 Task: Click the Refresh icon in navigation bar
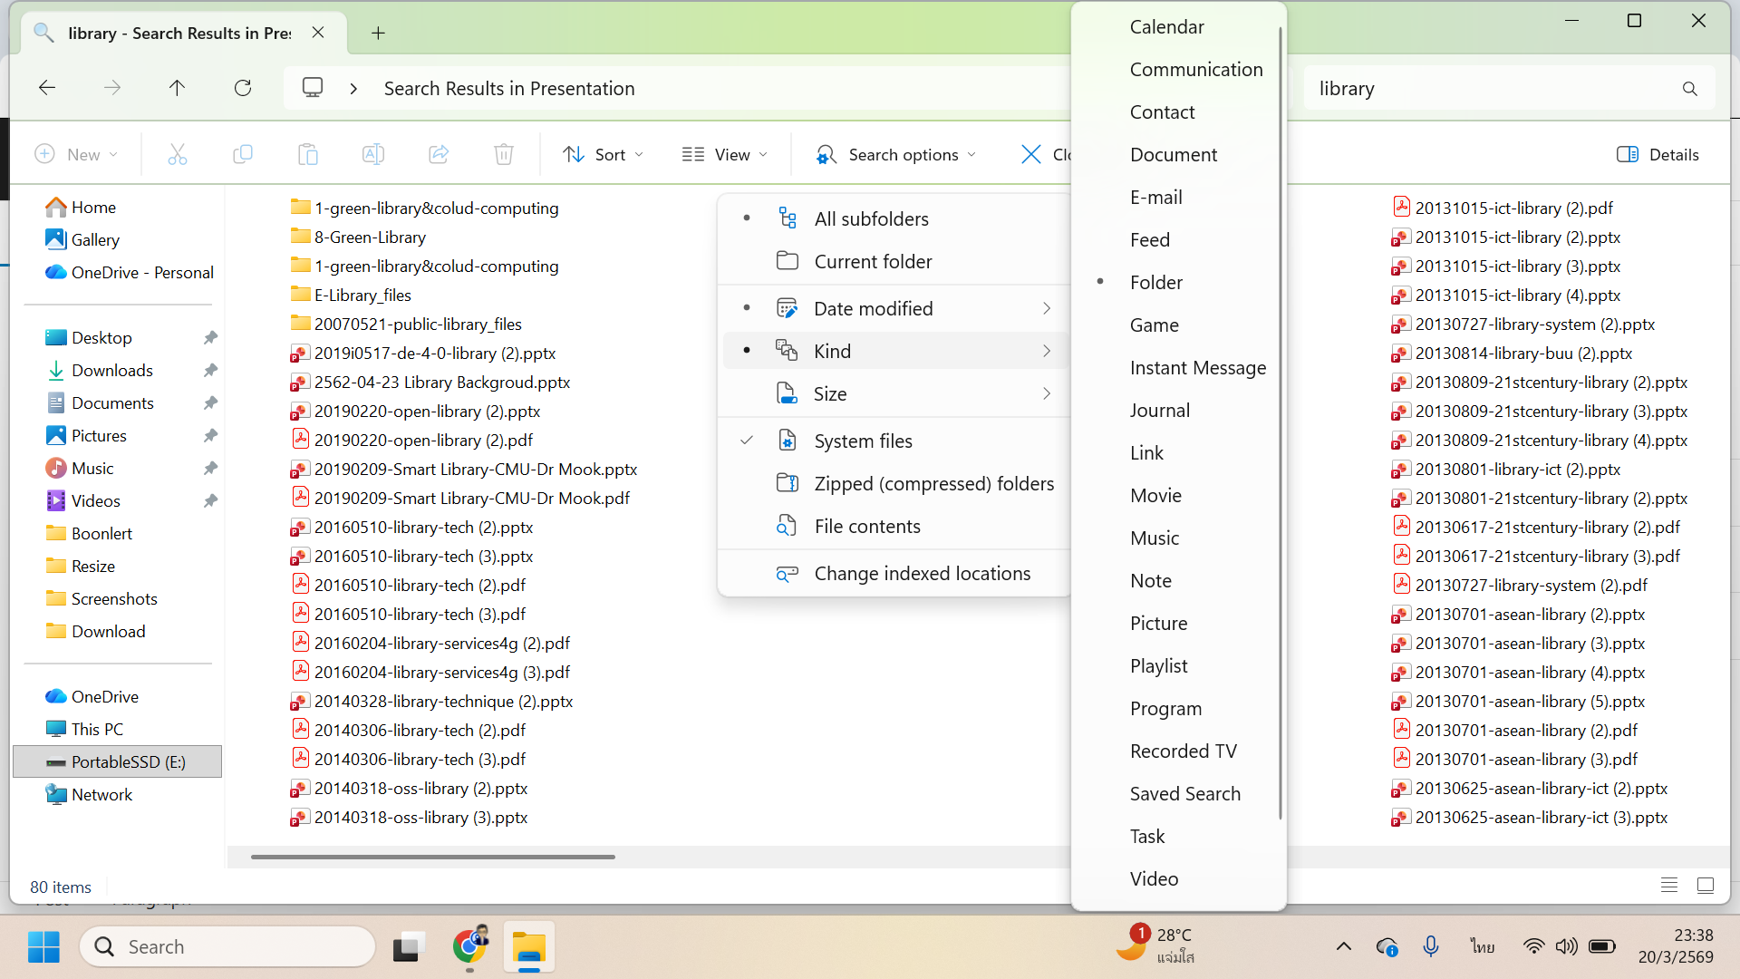pyautogui.click(x=243, y=88)
